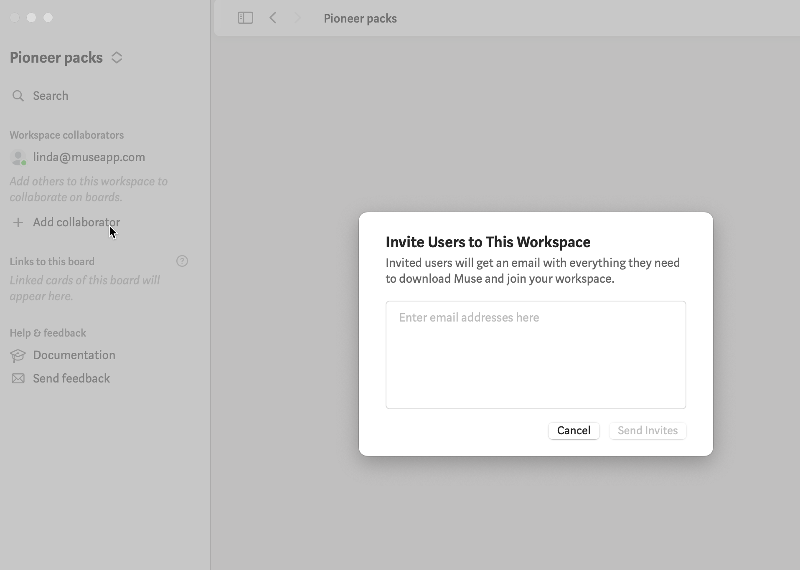
Task: Click the Send feedback envelope icon
Action: coord(18,379)
